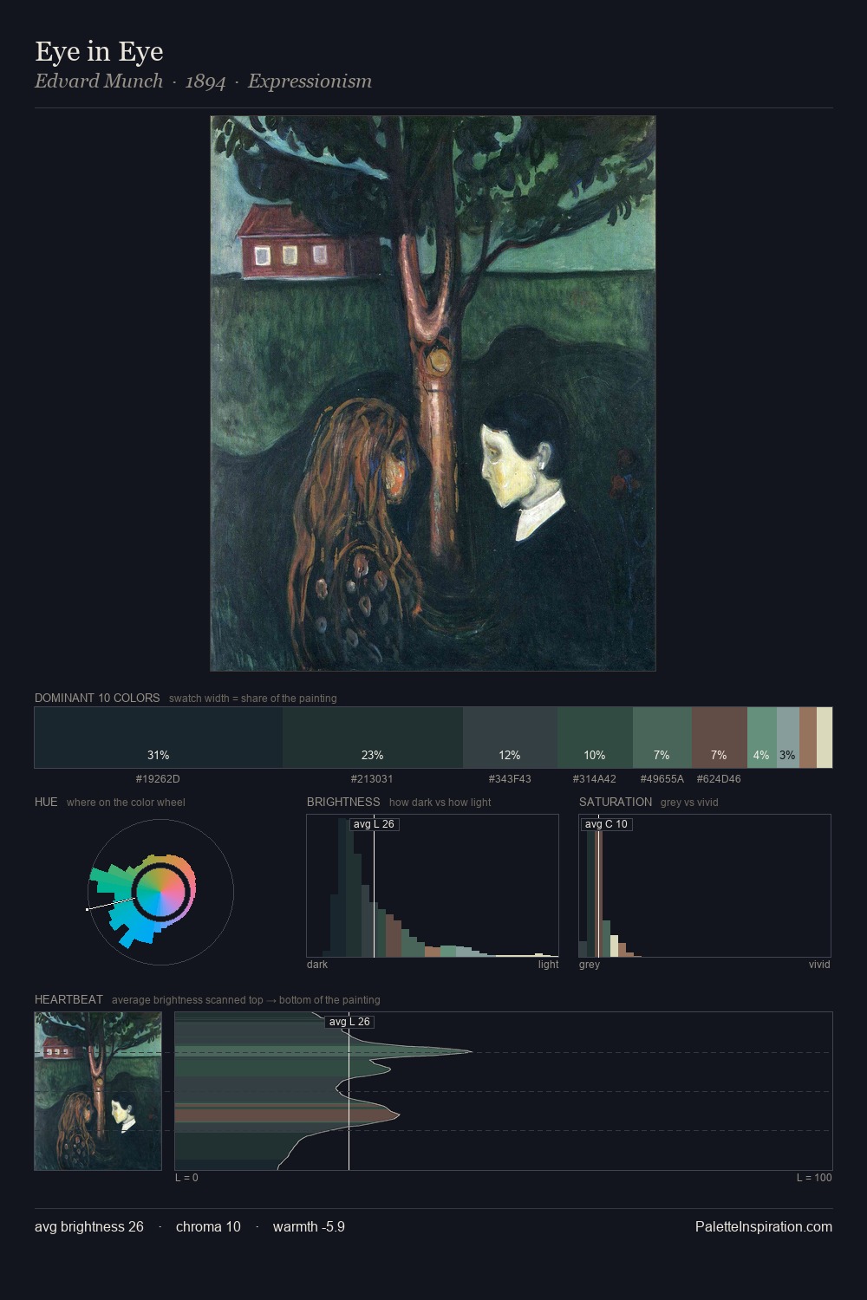
Task: Click the 'avg L 26' label in heartbeat chart
Action: (x=349, y=1022)
